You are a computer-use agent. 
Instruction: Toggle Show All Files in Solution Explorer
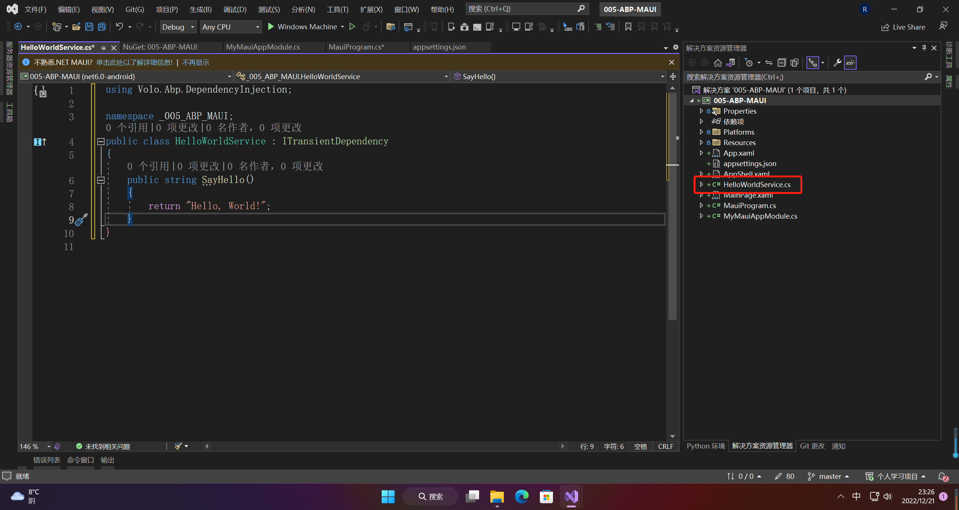coord(794,63)
